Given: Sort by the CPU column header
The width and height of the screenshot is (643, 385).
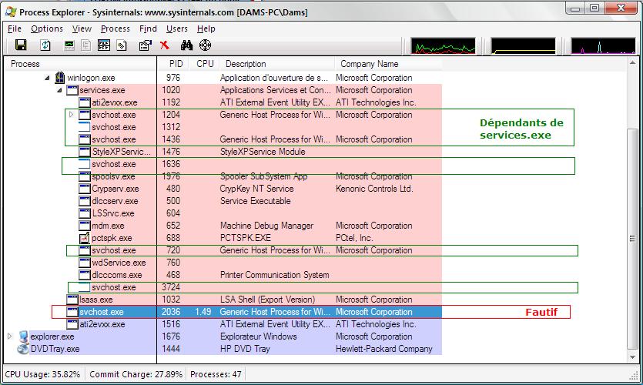Looking at the screenshot, I should [204, 64].
